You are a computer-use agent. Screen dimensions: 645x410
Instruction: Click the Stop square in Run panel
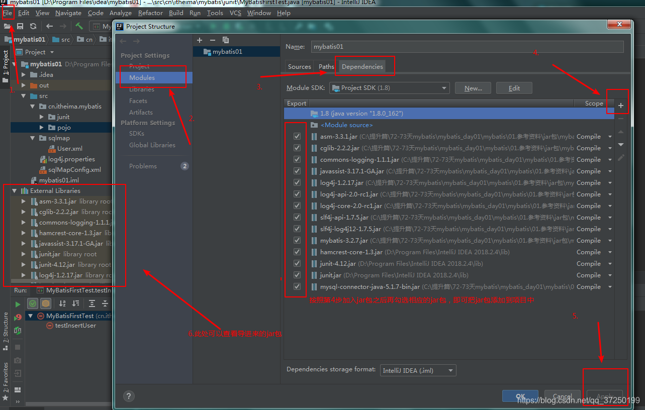(x=18, y=347)
